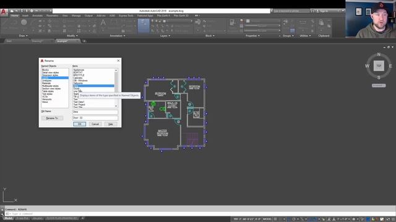
Task: Click the TOP face of the ViewCube
Action: (x=379, y=66)
